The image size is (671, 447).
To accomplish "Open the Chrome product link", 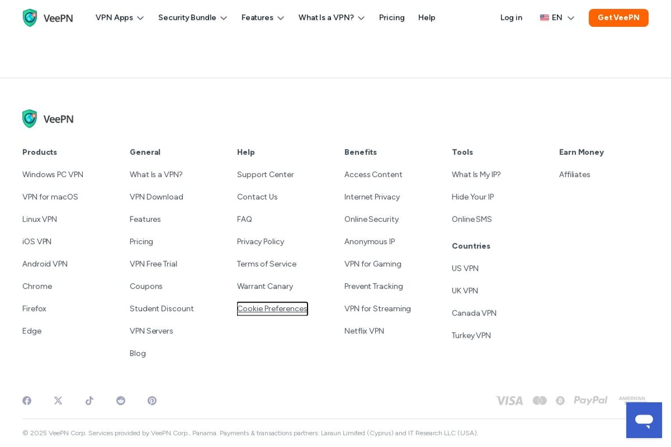I will [x=37, y=286].
